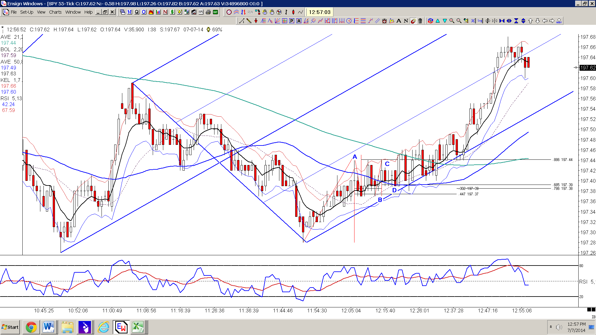Open the Help menu
Screen dimensions: 596x335
88,12
